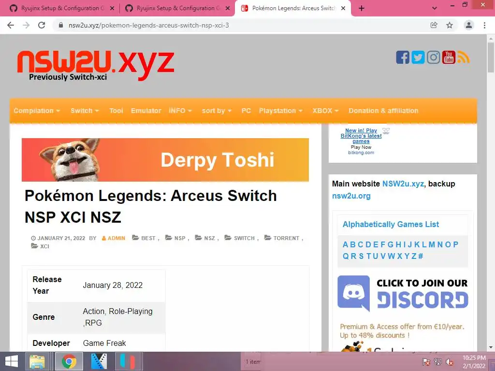Open the Instagram social icon
The width and height of the screenshot is (495, 371).
(x=434, y=57)
